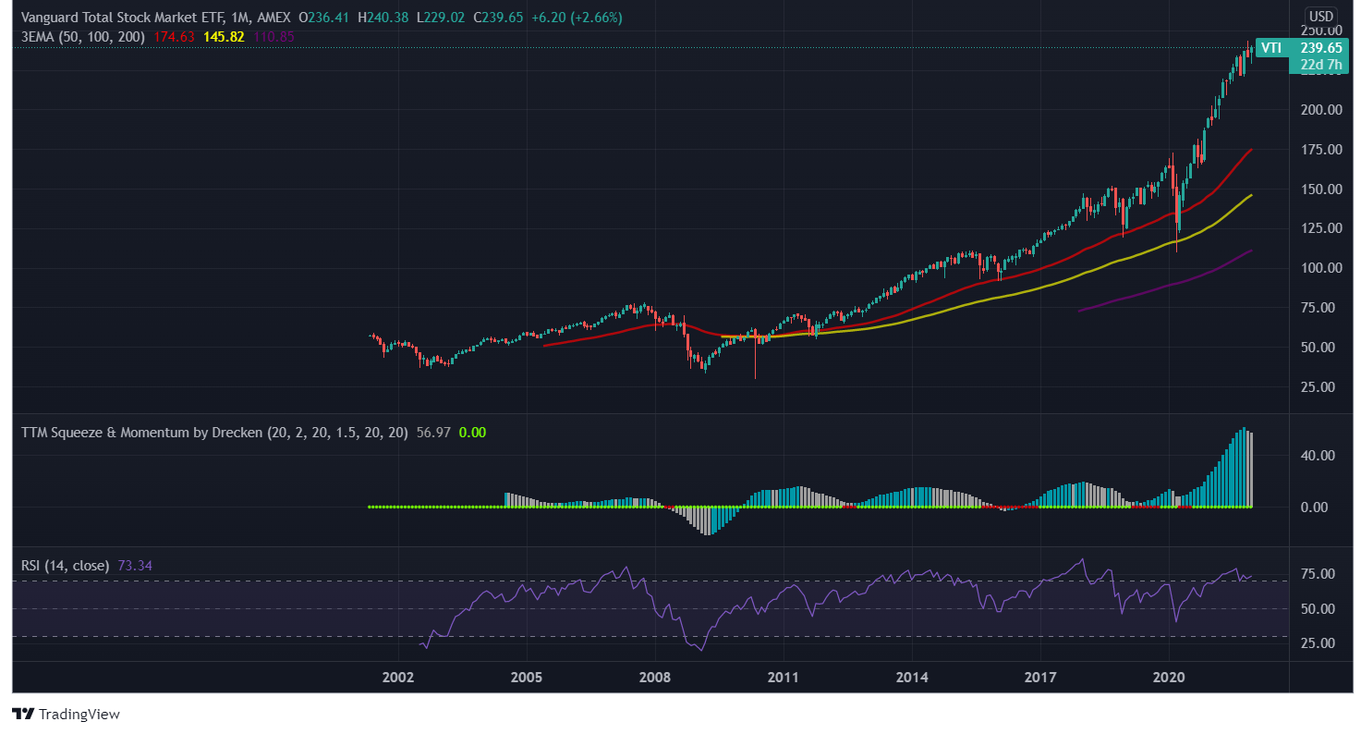Click the 2014 label on time axis

coord(912,677)
